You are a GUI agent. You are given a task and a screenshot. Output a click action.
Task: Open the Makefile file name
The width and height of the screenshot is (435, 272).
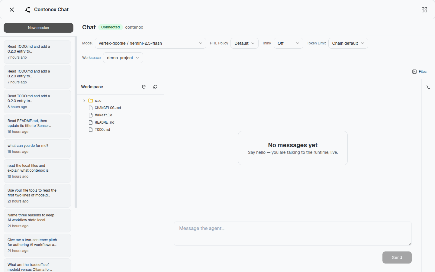click(x=104, y=115)
